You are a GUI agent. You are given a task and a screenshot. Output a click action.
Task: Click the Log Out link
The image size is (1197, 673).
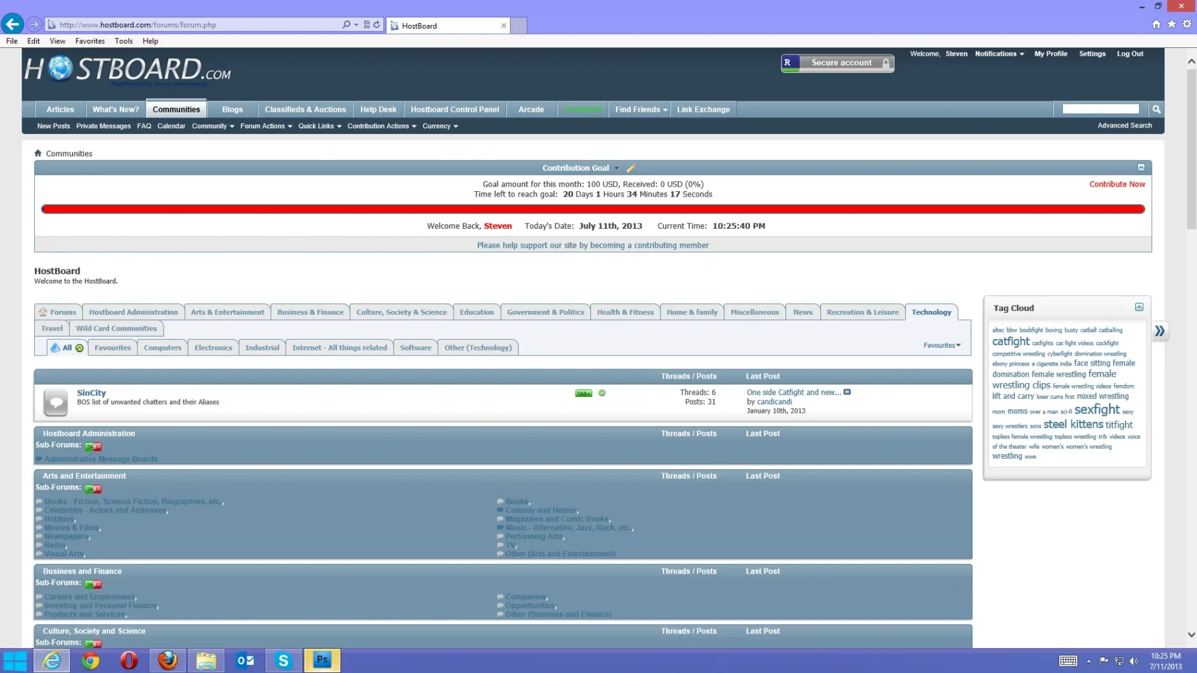[x=1130, y=54]
